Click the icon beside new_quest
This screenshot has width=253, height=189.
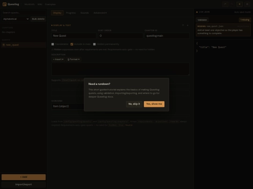[x=4, y=45]
